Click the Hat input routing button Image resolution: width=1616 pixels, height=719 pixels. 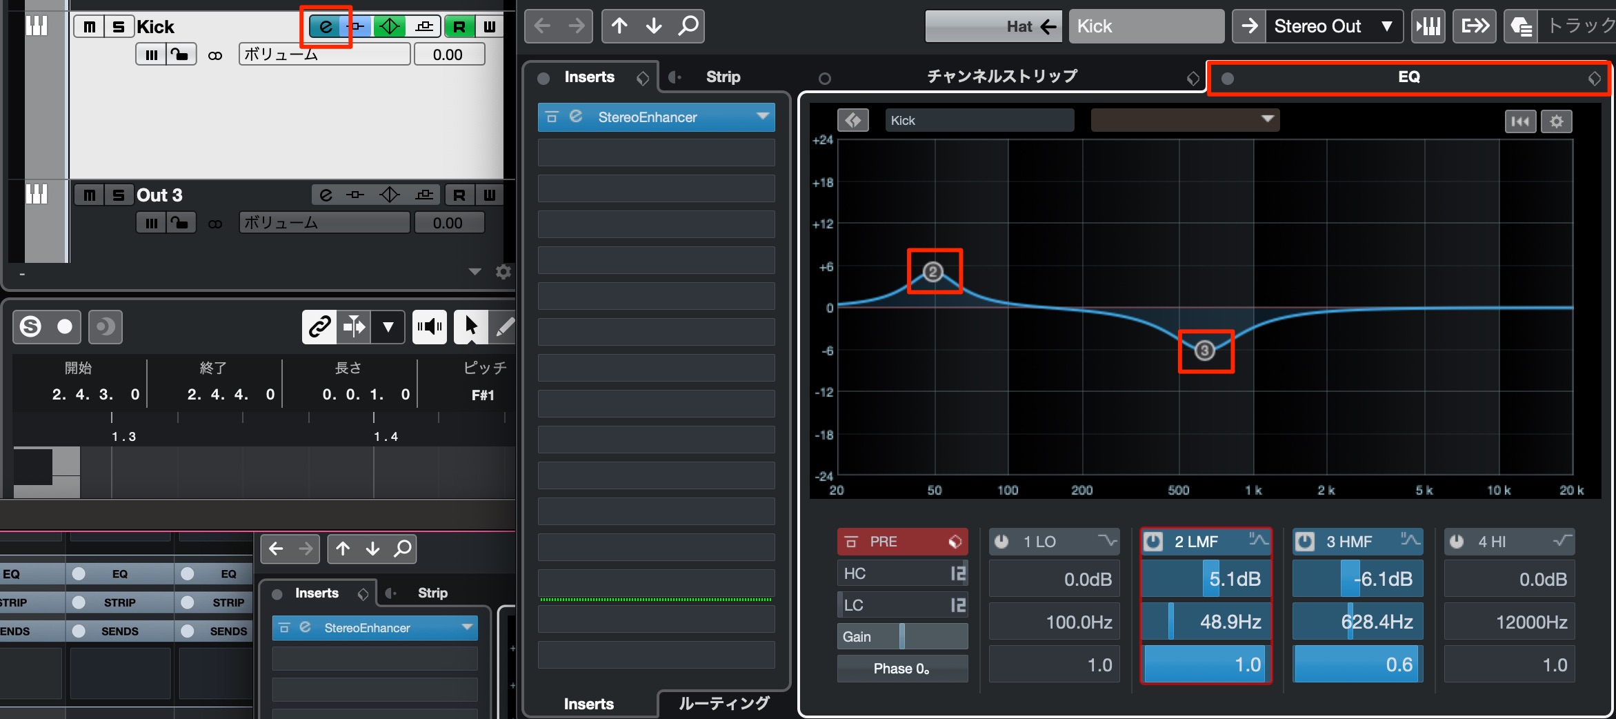tap(994, 26)
